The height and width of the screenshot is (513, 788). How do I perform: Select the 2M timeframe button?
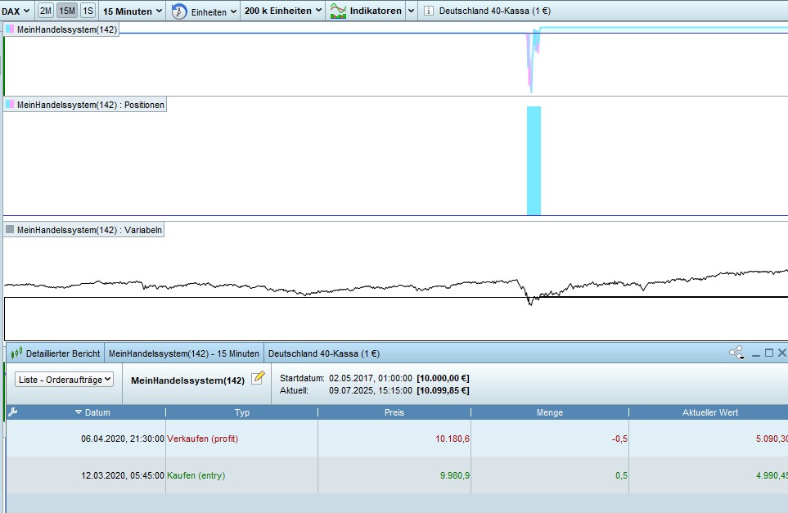[45, 11]
